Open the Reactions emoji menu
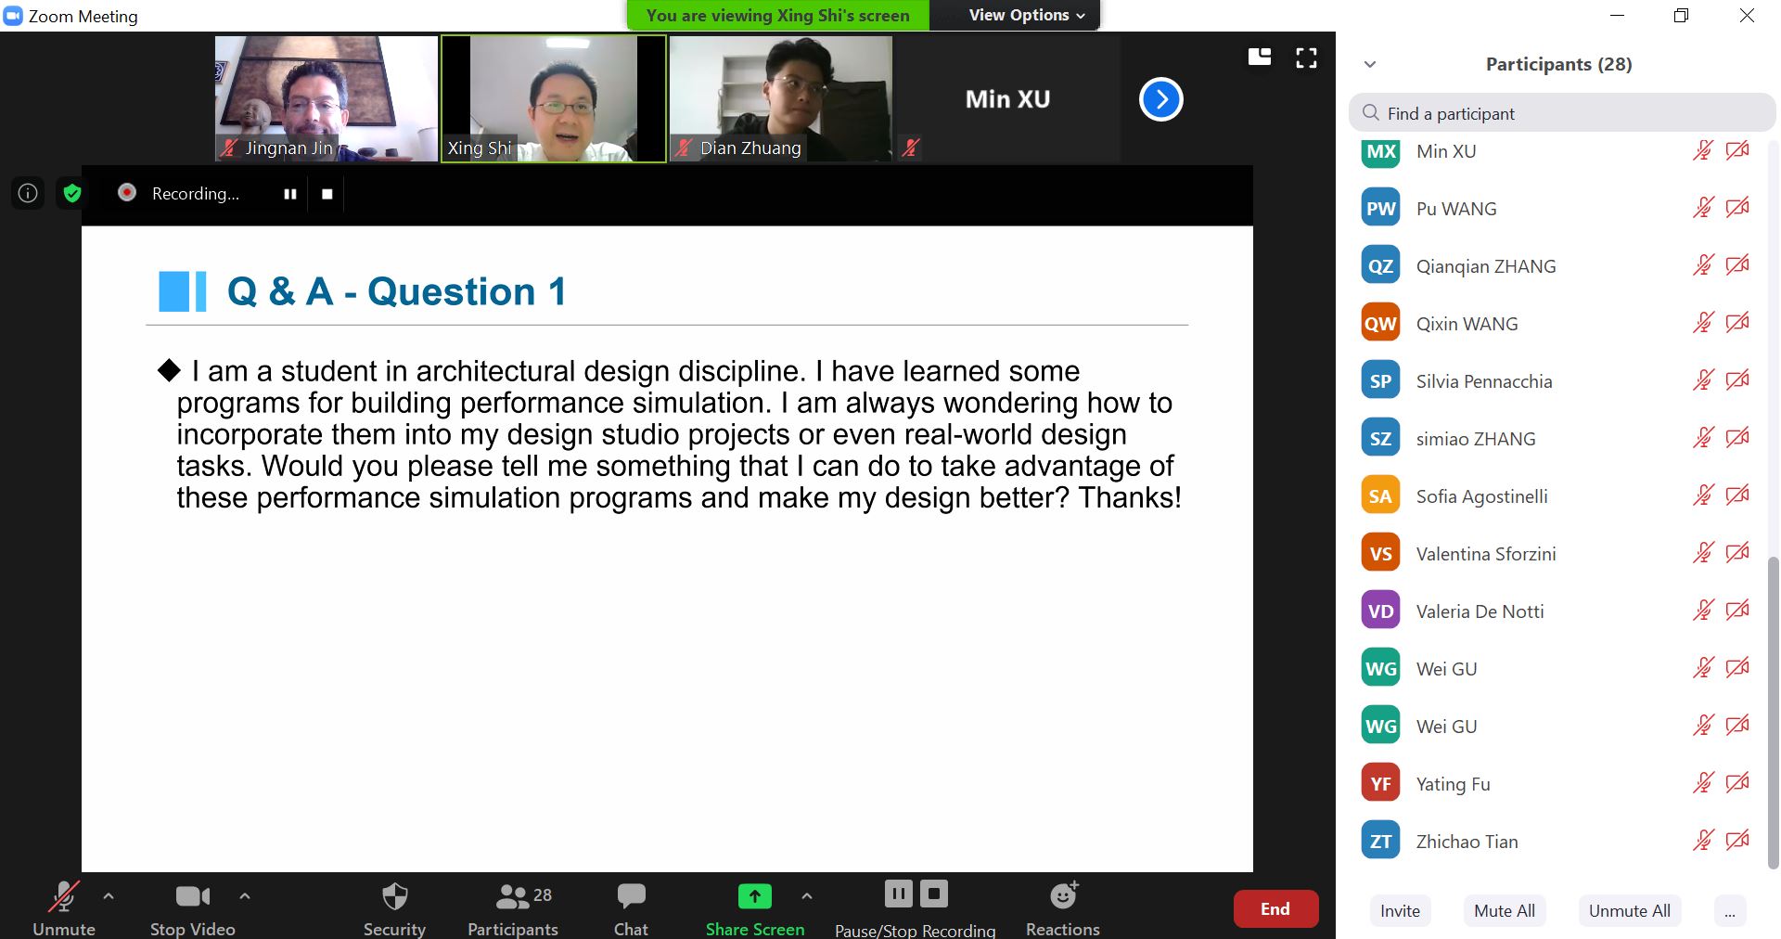Image resolution: width=1781 pixels, height=939 pixels. 1063,897
